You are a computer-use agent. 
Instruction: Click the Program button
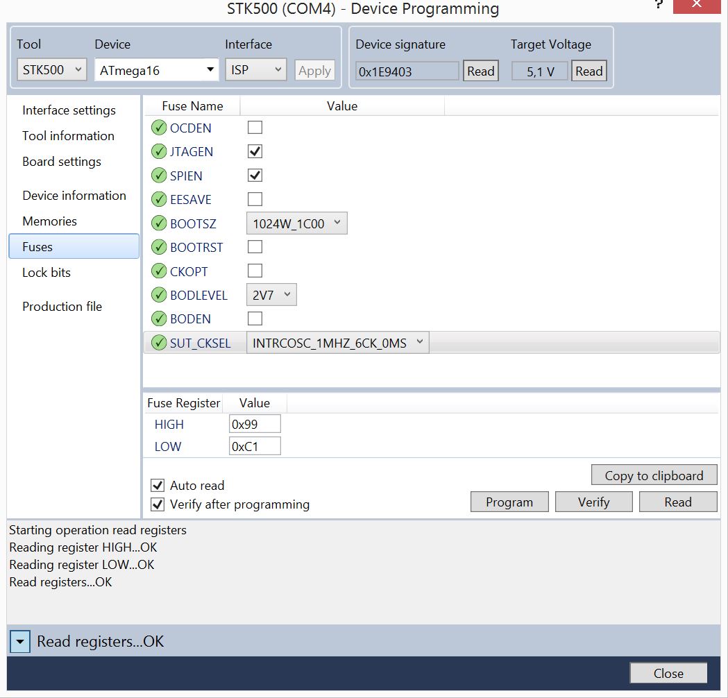click(509, 502)
